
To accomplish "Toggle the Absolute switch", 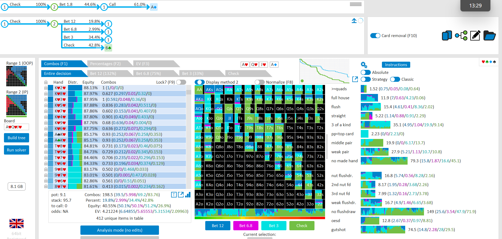I will [x=366, y=73].
